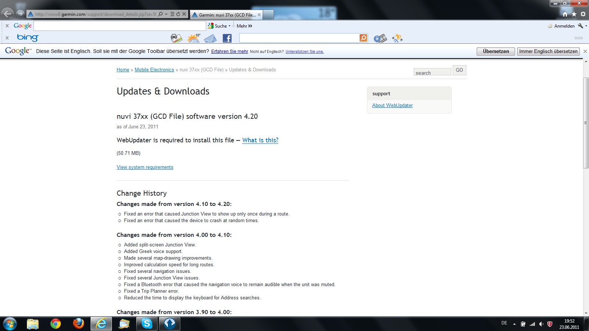Open the volume speaker tray icon
Image resolution: width=589 pixels, height=331 pixels.
[x=541, y=324]
